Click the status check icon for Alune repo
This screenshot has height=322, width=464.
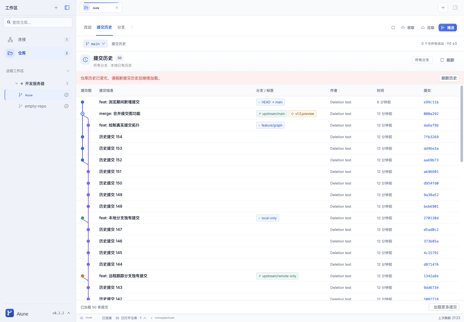click(x=66, y=95)
